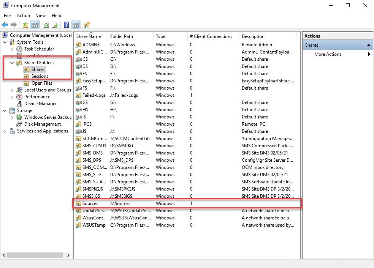Select the Shares tree item

tap(38, 69)
